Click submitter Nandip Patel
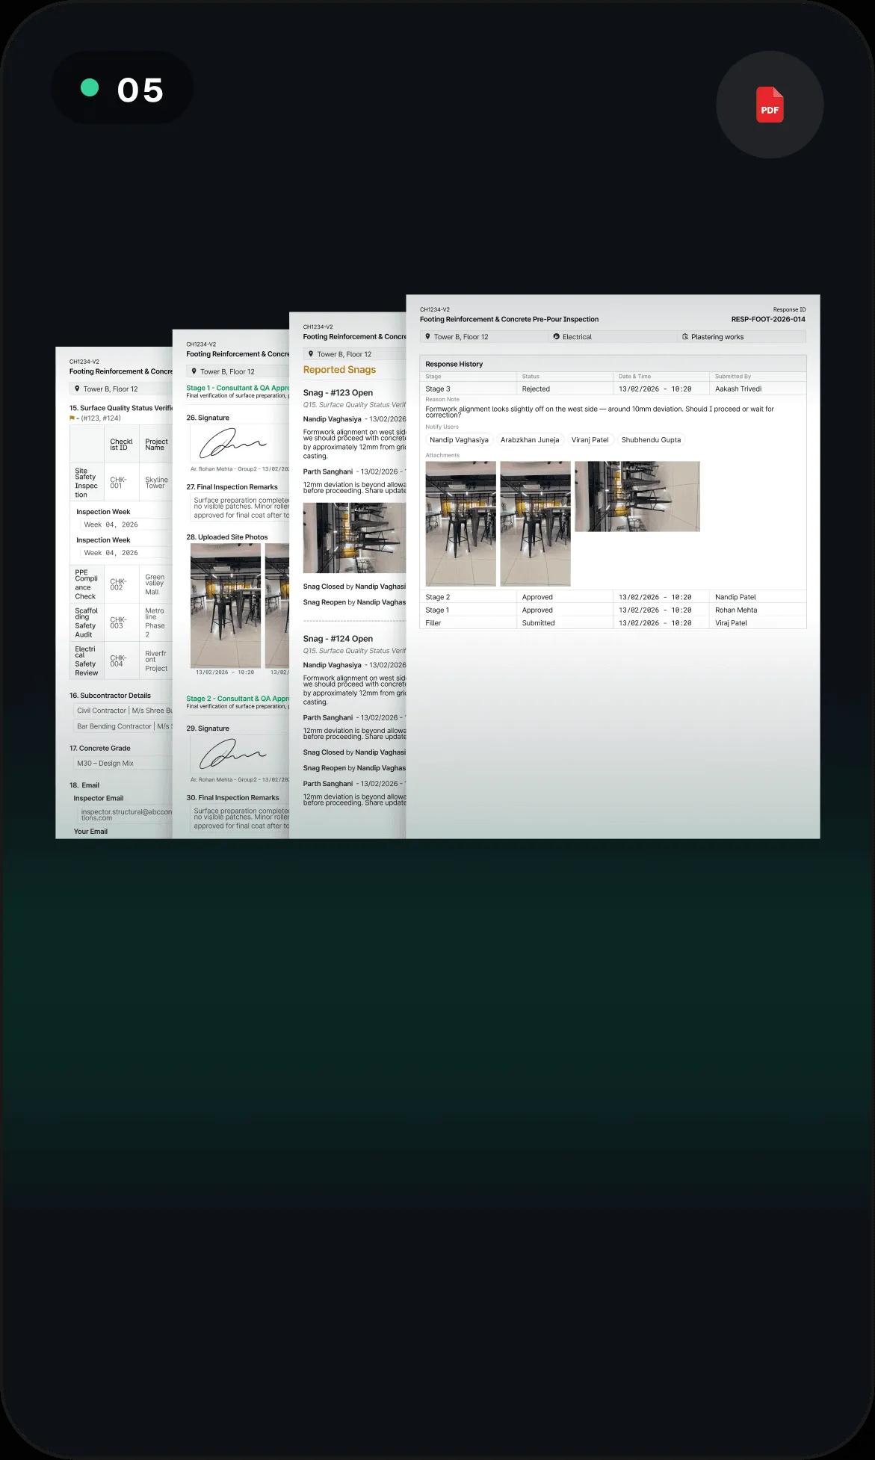875x1460 pixels. (x=735, y=597)
